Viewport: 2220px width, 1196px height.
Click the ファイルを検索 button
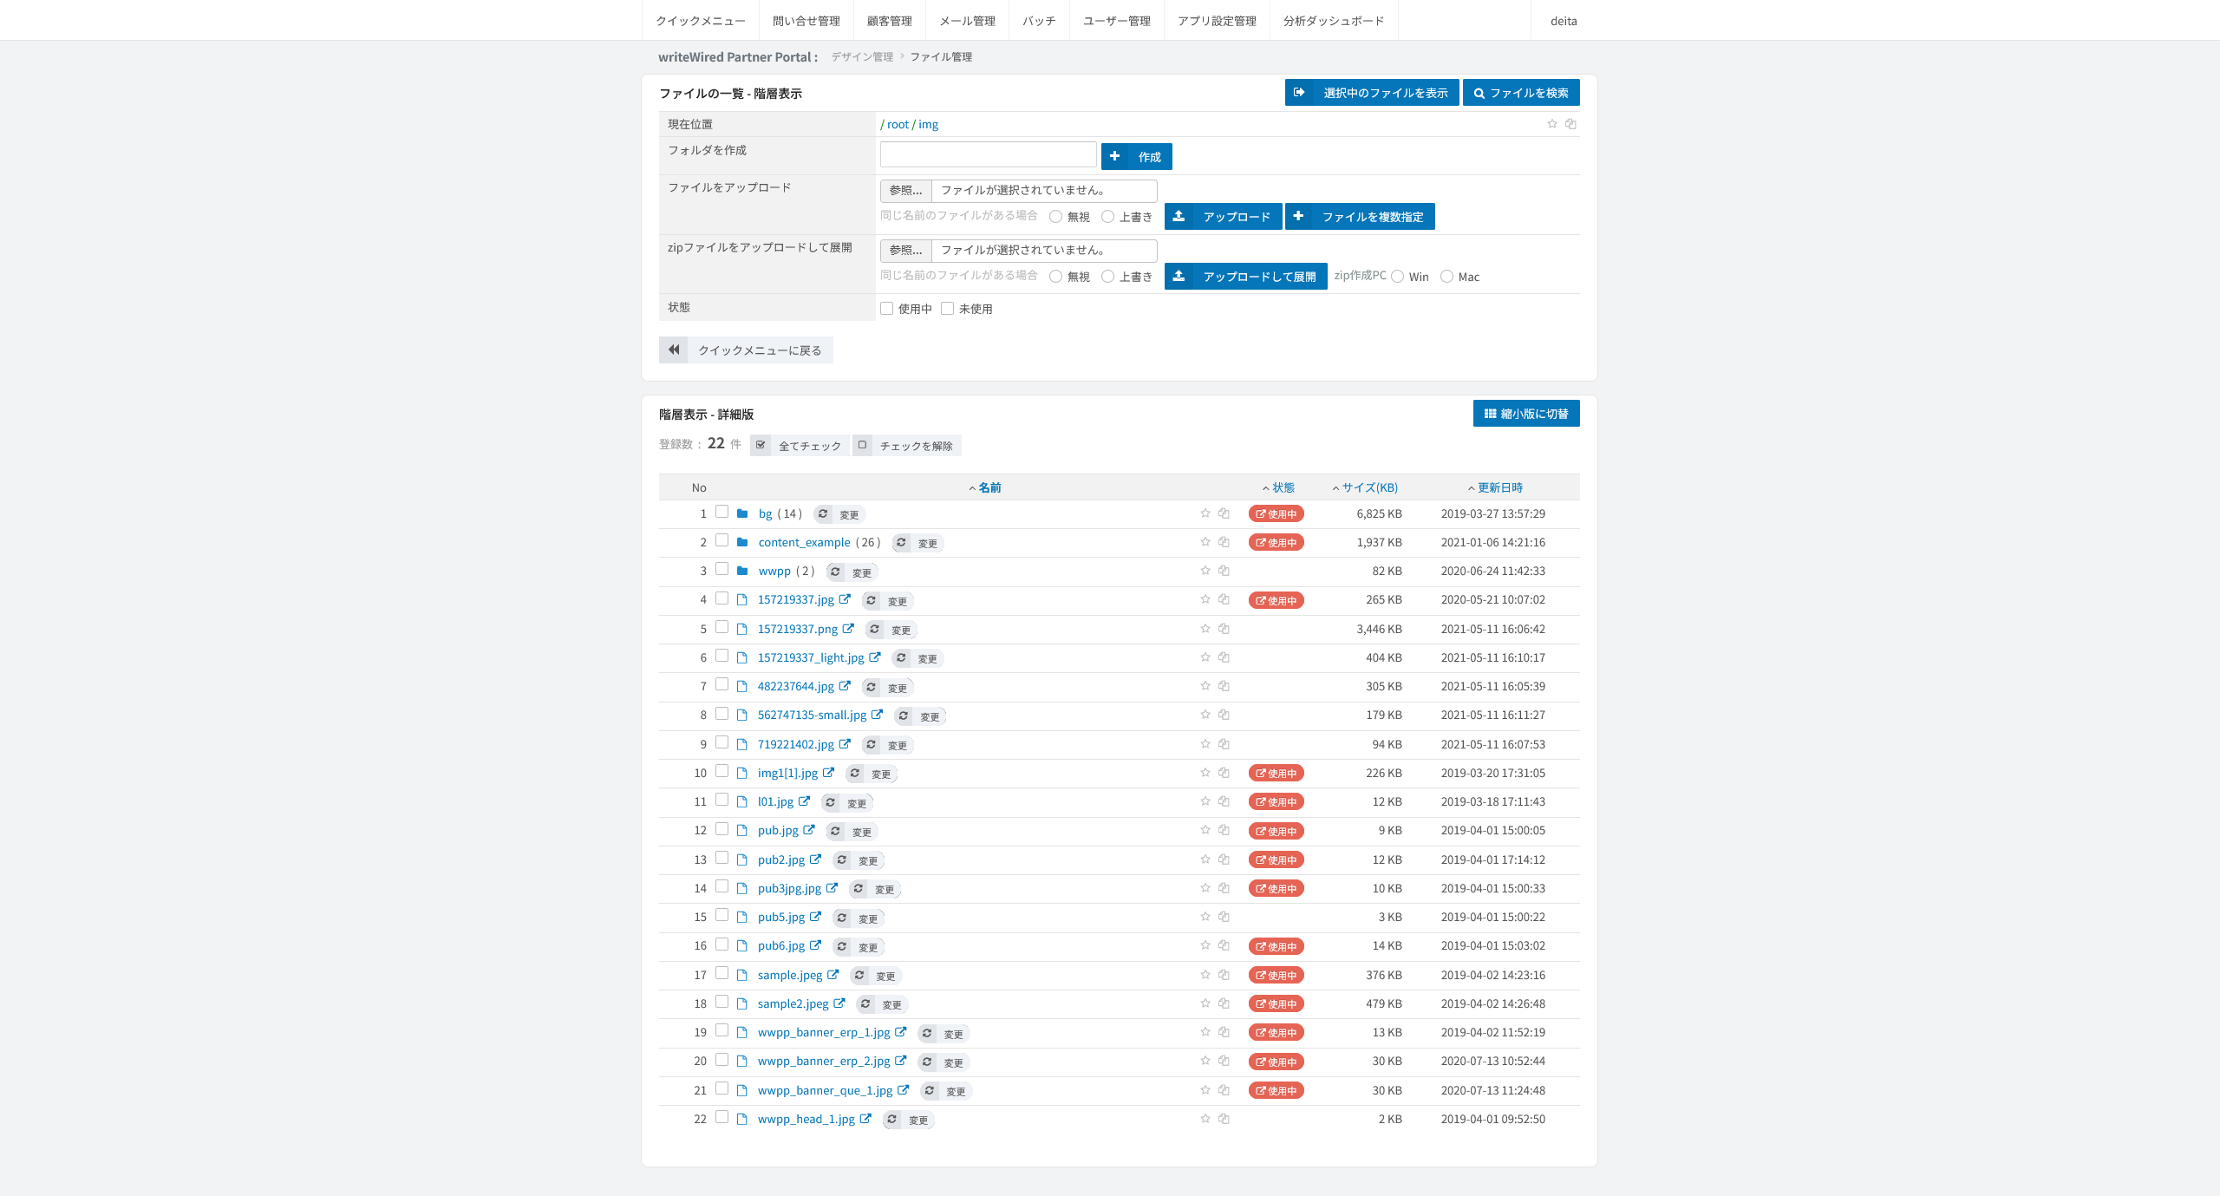(1521, 93)
